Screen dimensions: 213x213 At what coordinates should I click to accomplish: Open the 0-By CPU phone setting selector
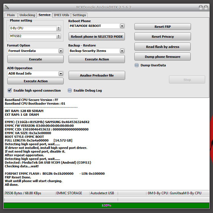(x=35, y=28)
